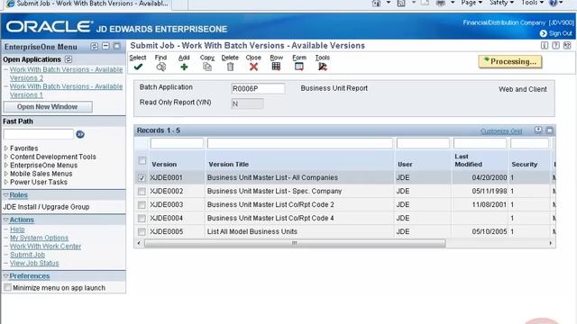
Task: Click the Open New Window button
Action: click(48, 107)
